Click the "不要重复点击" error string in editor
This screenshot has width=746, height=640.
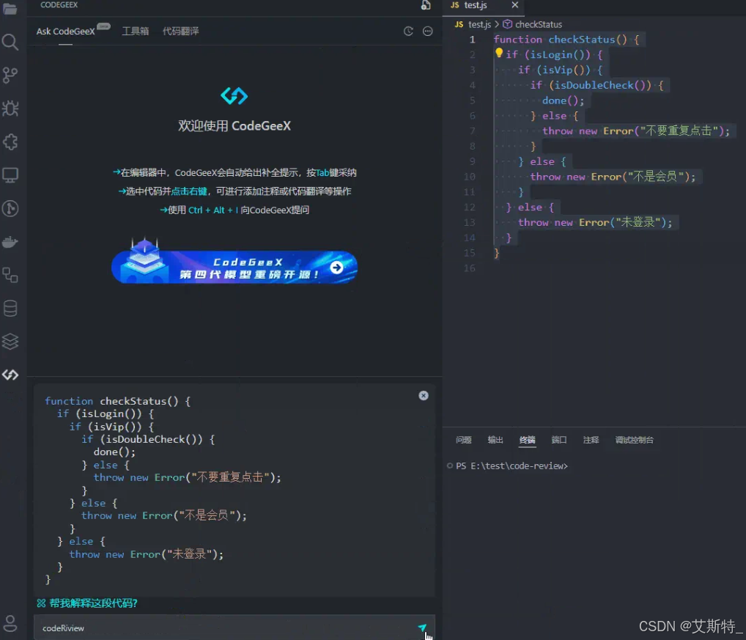[x=679, y=130]
